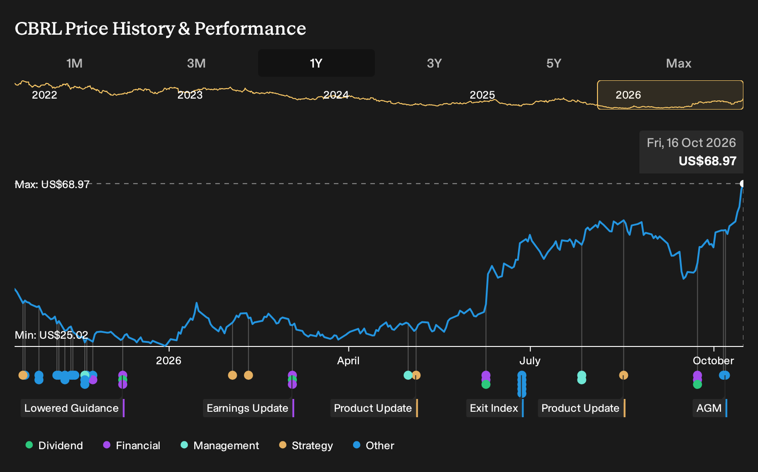Toggle Financial events in the legend
Image resolution: width=758 pixels, height=472 pixels.
point(132,446)
